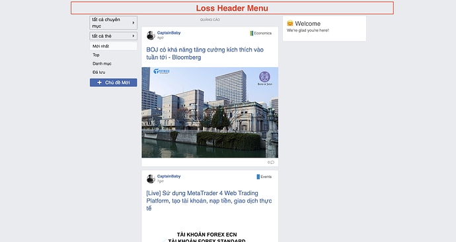
Task: Open the 'tất cả chuyên mục' category dropdown
Action: (x=113, y=22)
